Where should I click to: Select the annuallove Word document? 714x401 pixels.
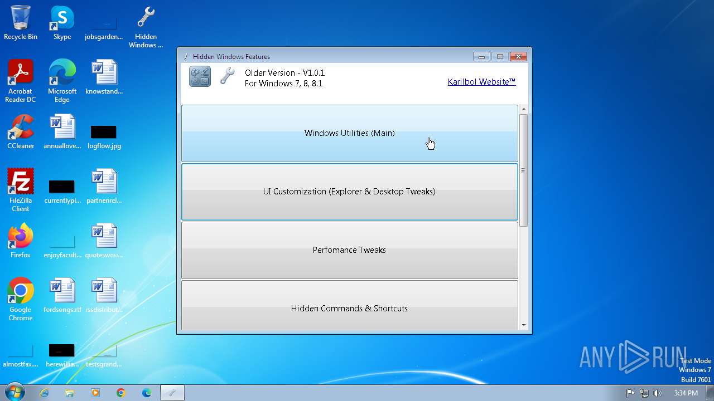point(62,132)
